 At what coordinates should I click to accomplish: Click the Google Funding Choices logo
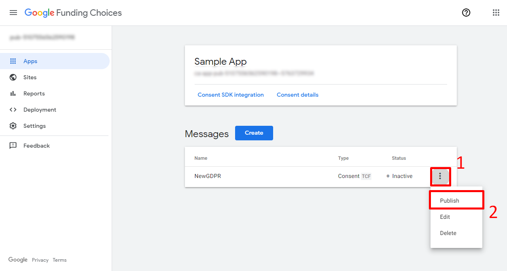point(73,13)
